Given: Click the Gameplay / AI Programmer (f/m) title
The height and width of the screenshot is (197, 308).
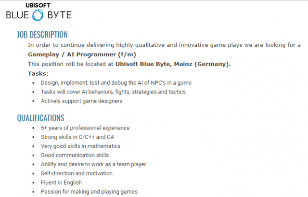Looking at the screenshot, I should point(82,54).
